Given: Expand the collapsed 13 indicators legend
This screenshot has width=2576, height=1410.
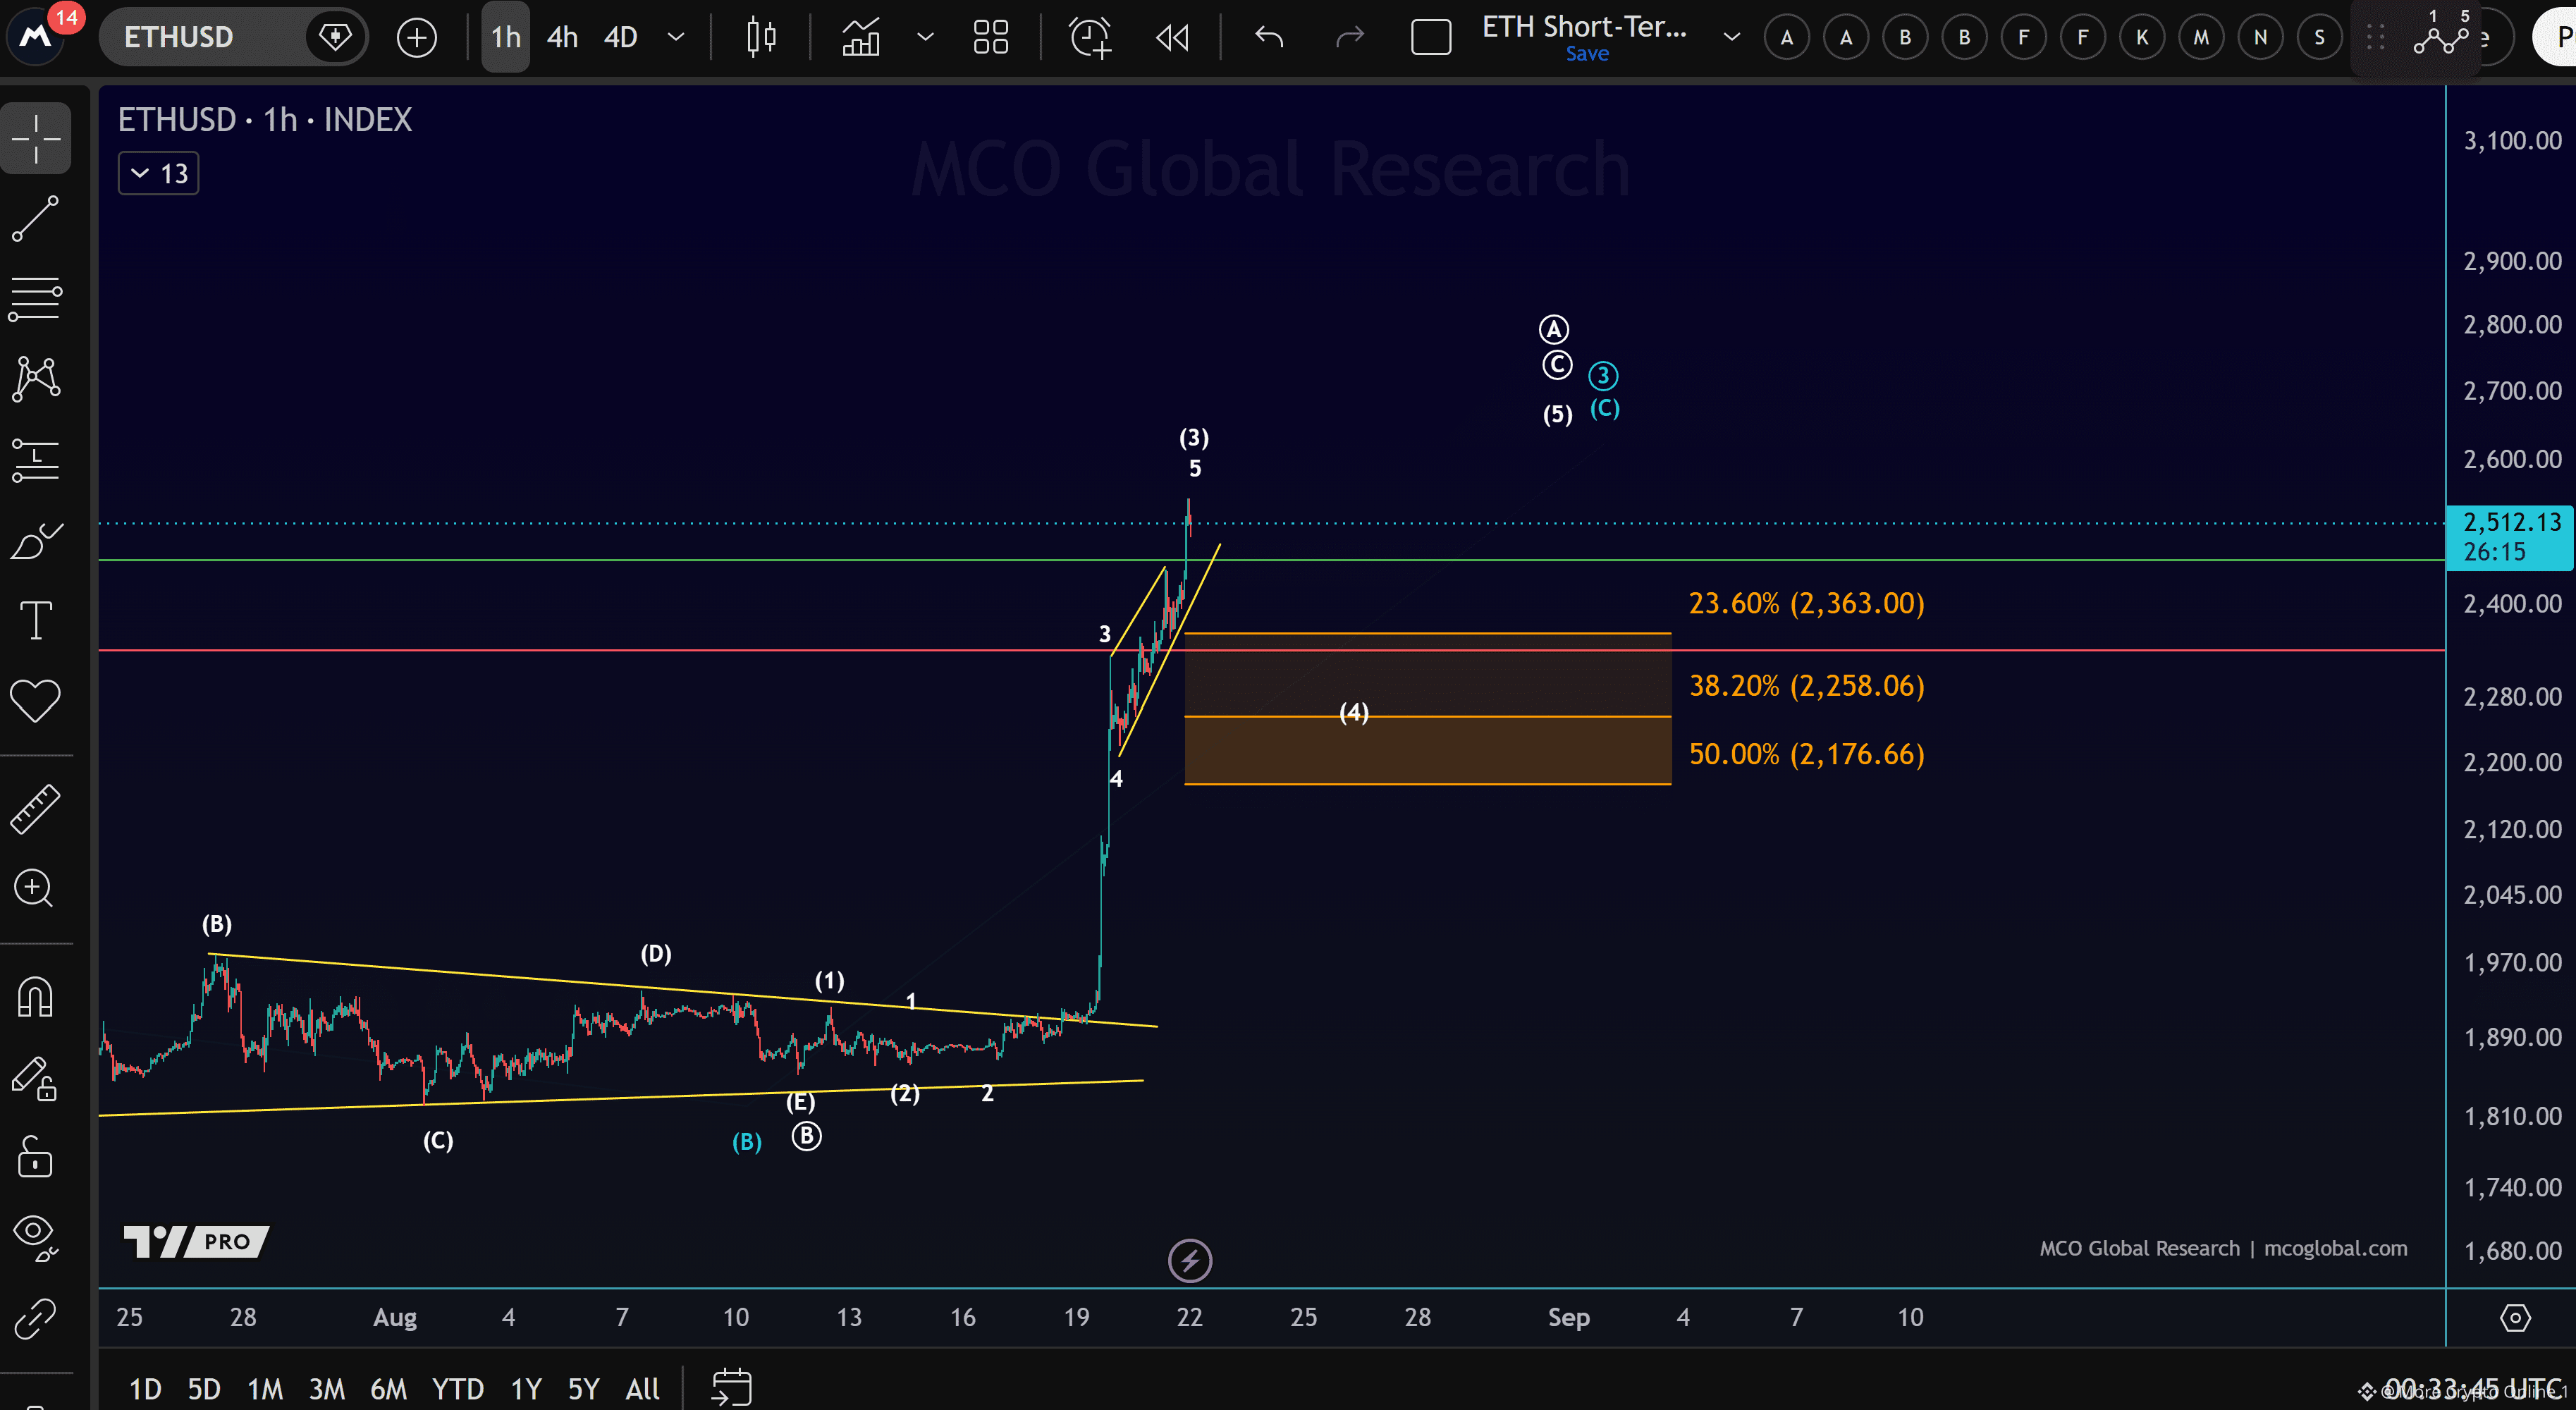Looking at the screenshot, I should [159, 174].
